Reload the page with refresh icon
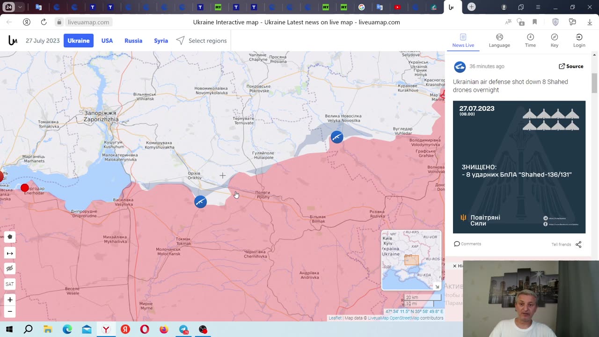This screenshot has width=599, height=337. tap(44, 22)
